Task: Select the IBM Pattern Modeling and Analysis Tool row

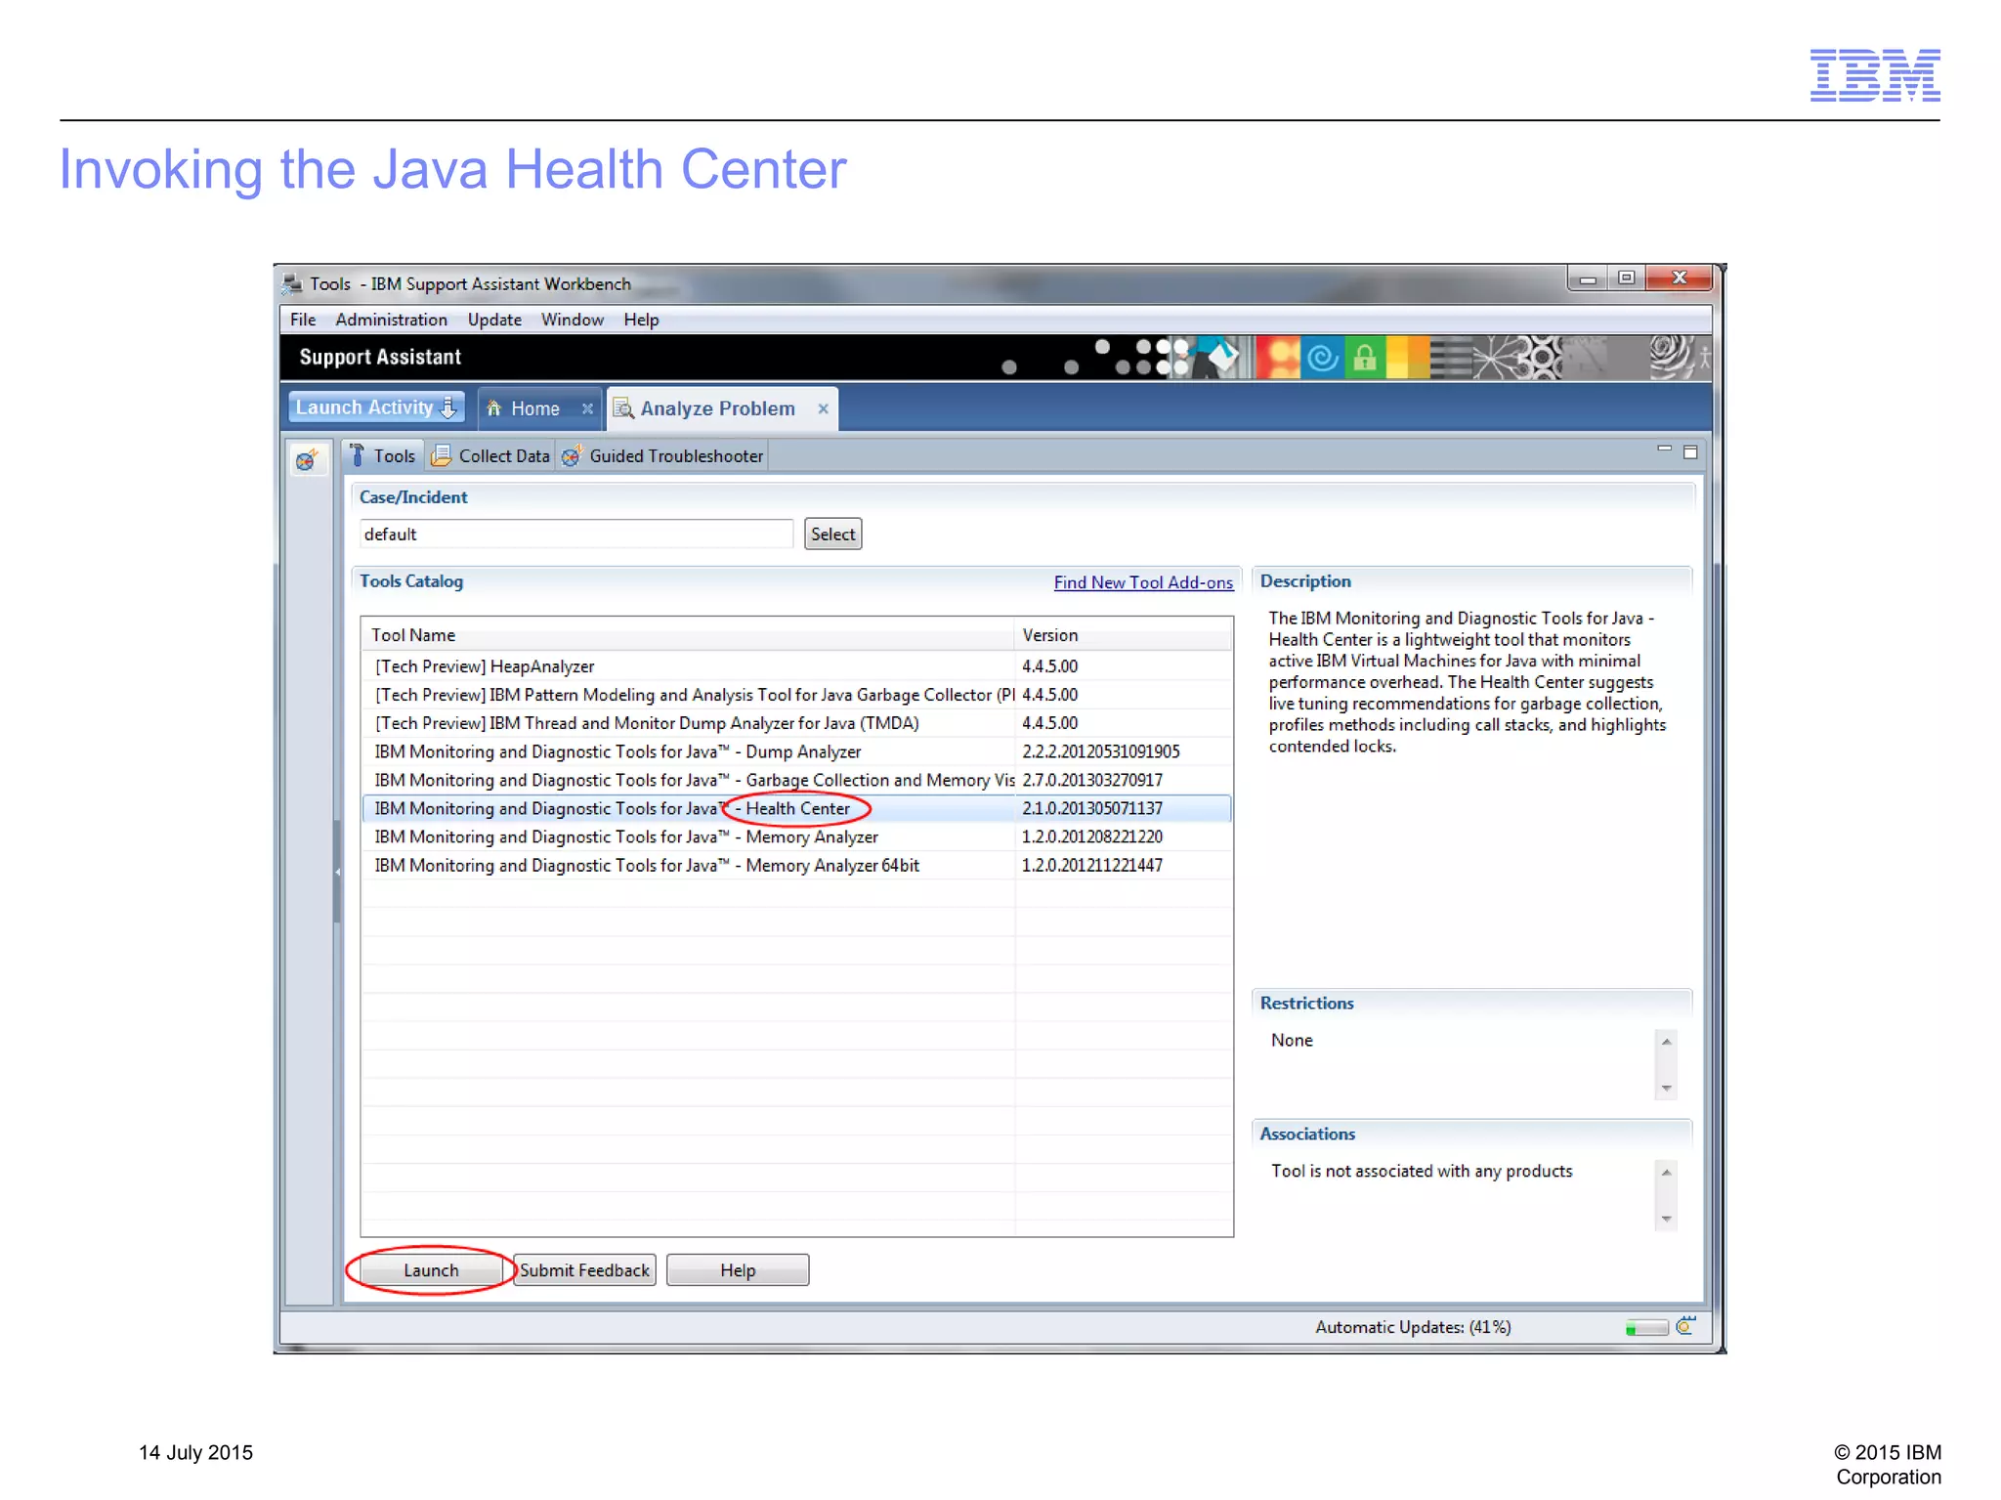Action: pyautogui.click(x=796, y=695)
